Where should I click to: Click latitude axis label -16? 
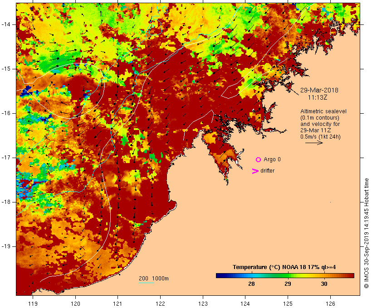6,113
